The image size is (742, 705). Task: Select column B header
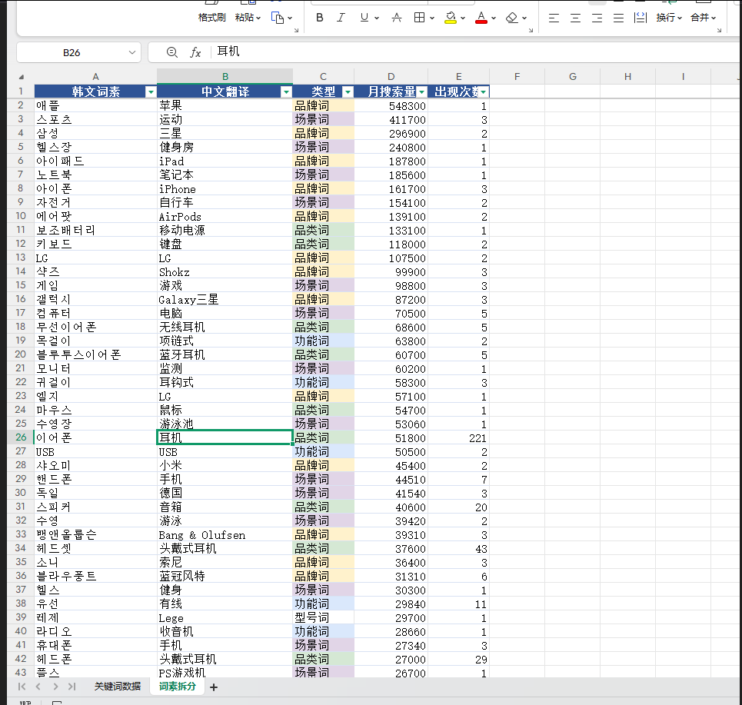pyautogui.click(x=225, y=77)
